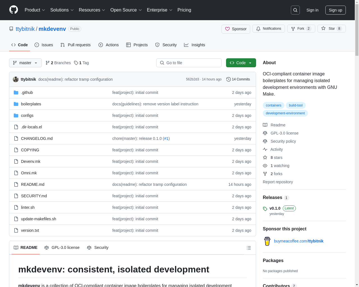Click the .github folder icon
Image resolution: width=359 pixels, height=287 pixels.
(16, 92)
